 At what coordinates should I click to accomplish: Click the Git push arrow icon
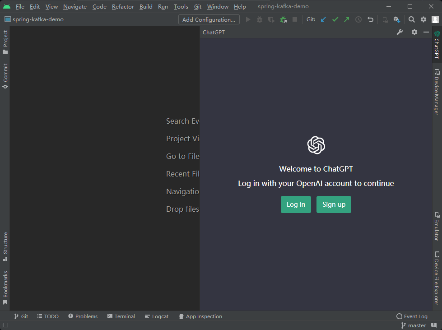pyautogui.click(x=347, y=19)
